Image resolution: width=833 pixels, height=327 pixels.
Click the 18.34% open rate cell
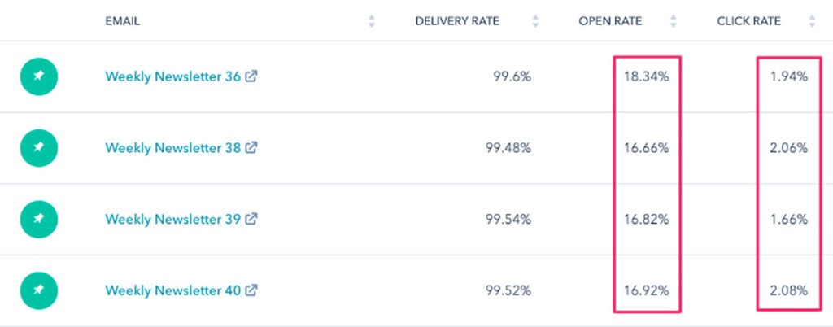point(647,76)
